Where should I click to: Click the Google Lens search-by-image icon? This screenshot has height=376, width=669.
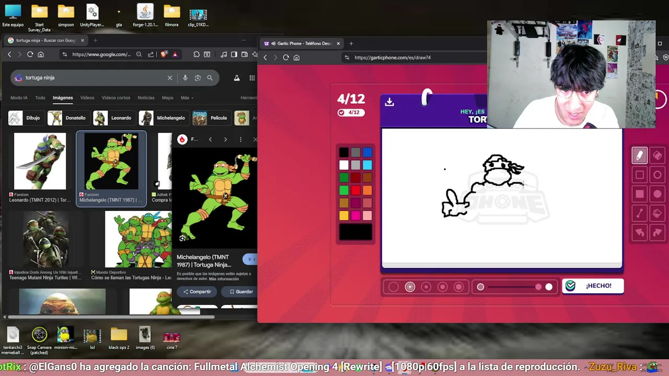coord(198,78)
